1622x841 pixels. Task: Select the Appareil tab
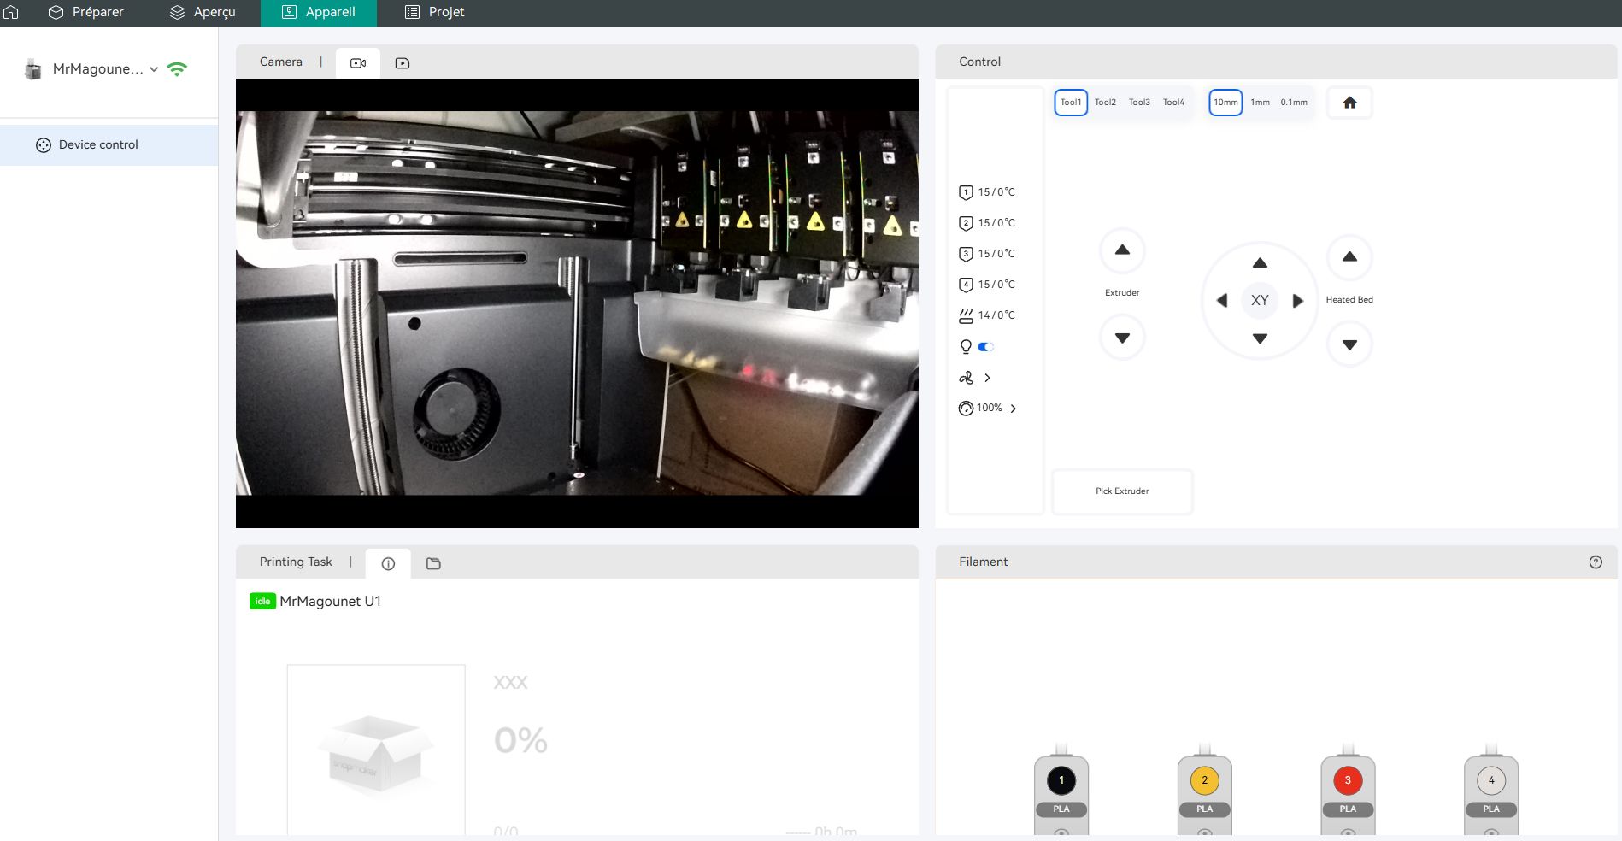(319, 12)
